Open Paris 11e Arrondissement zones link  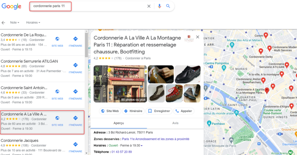tap(155, 139)
